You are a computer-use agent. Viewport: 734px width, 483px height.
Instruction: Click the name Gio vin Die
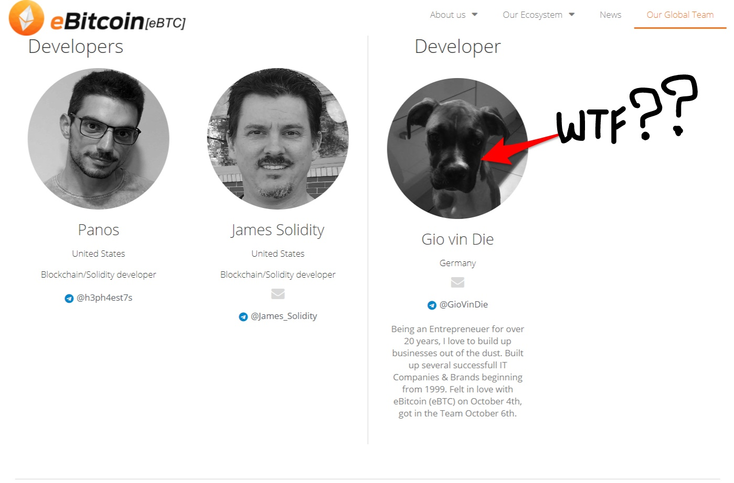click(458, 239)
